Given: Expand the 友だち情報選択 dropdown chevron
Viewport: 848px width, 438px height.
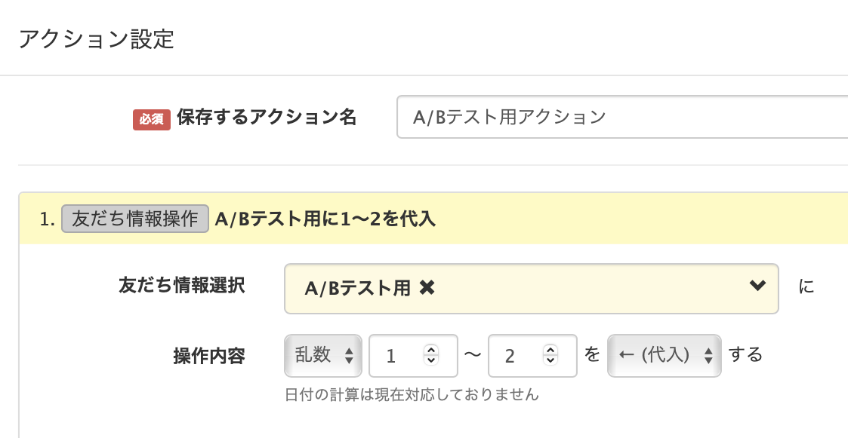Looking at the screenshot, I should 756,286.
